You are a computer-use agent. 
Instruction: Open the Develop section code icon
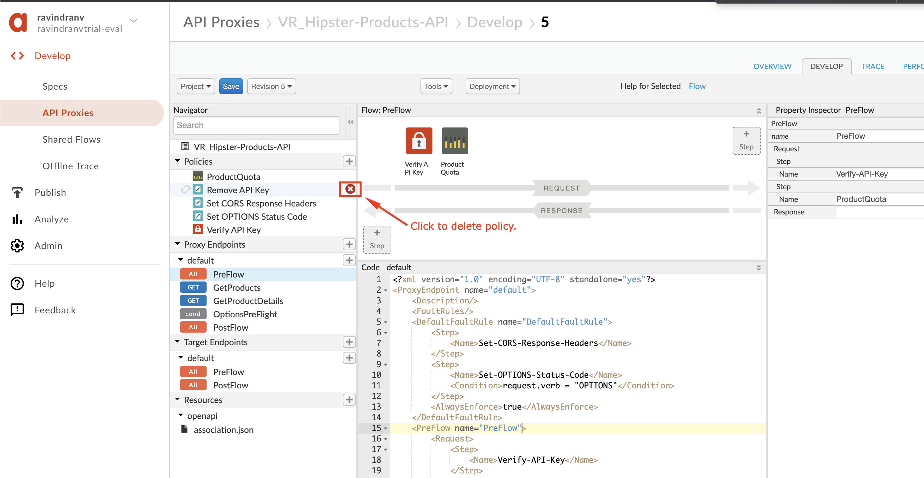click(17, 55)
